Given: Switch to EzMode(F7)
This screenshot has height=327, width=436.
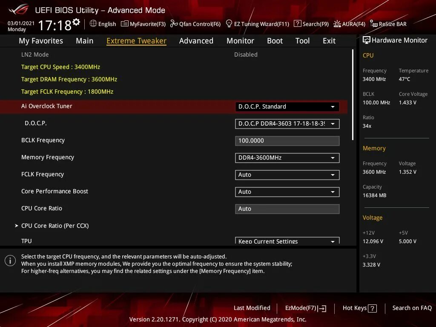Looking at the screenshot, I should point(305,308).
